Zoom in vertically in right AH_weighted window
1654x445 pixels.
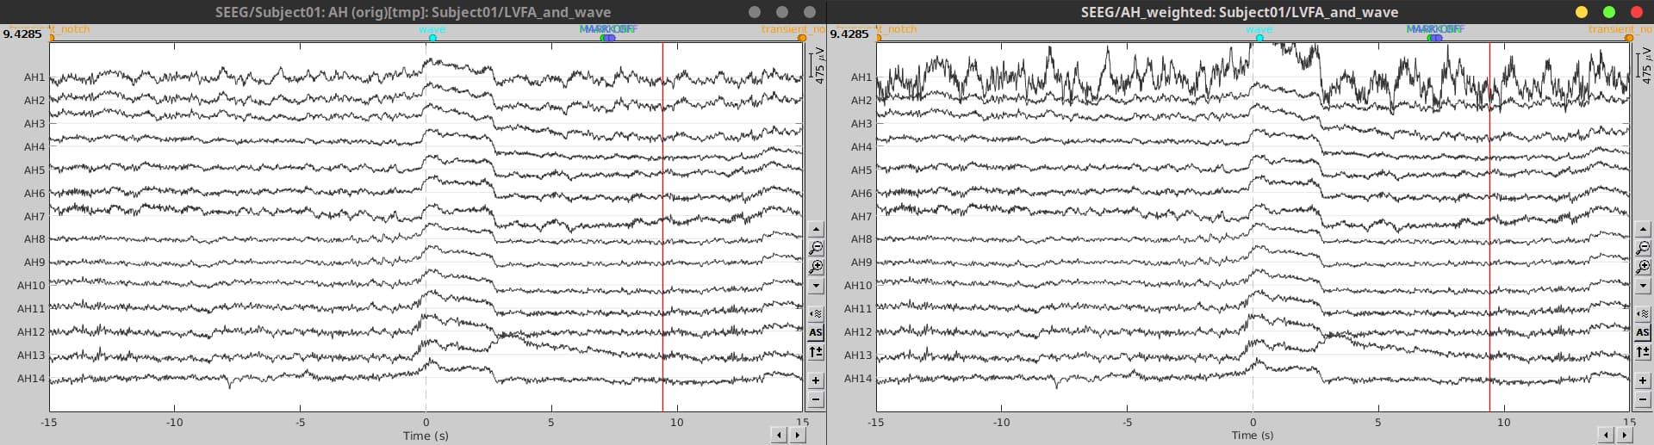[1643, 268]
